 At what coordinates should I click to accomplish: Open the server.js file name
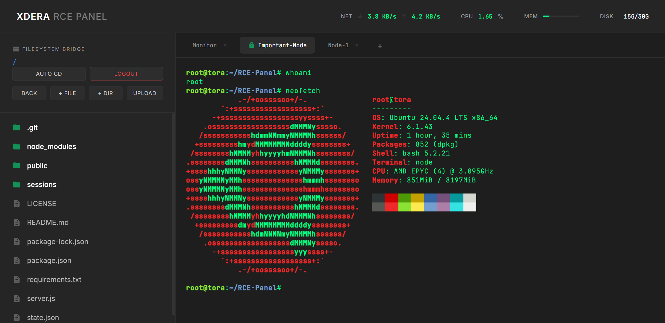41,298
